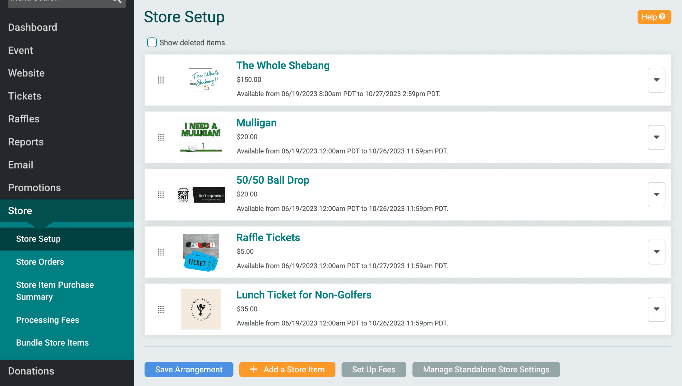682x386 pixels.
Task: Click the Set Up Fees control
Action: (x=373, y=369)
